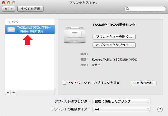Click the green status dot next to 待機中

click(18, 31)
